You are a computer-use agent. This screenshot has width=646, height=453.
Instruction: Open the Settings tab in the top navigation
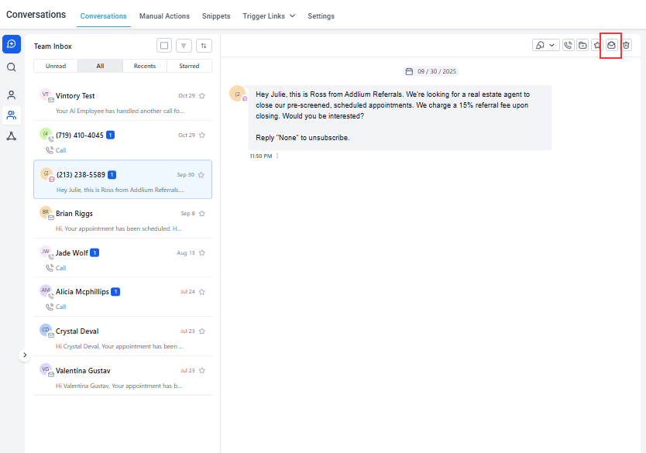coord(321,15)
